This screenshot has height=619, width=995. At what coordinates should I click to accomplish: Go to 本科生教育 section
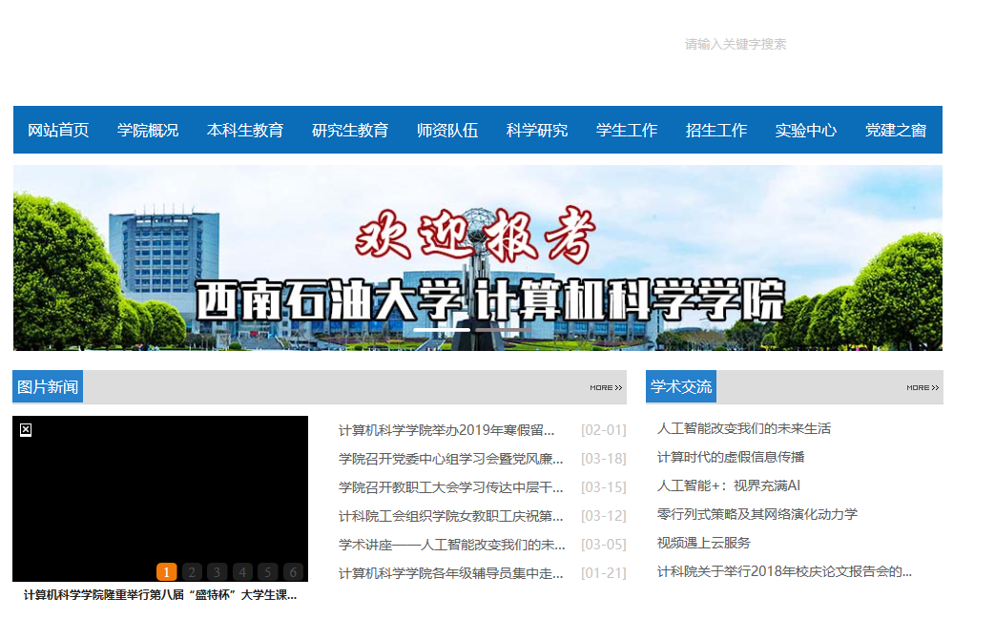tap(245, 130)
